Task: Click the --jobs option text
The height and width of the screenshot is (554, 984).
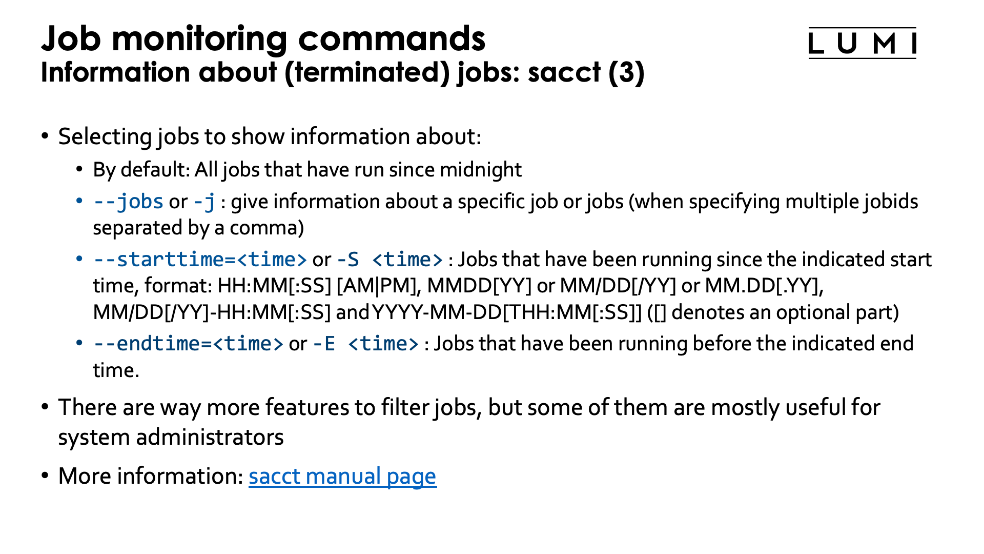Action: [x=128, y=202]
